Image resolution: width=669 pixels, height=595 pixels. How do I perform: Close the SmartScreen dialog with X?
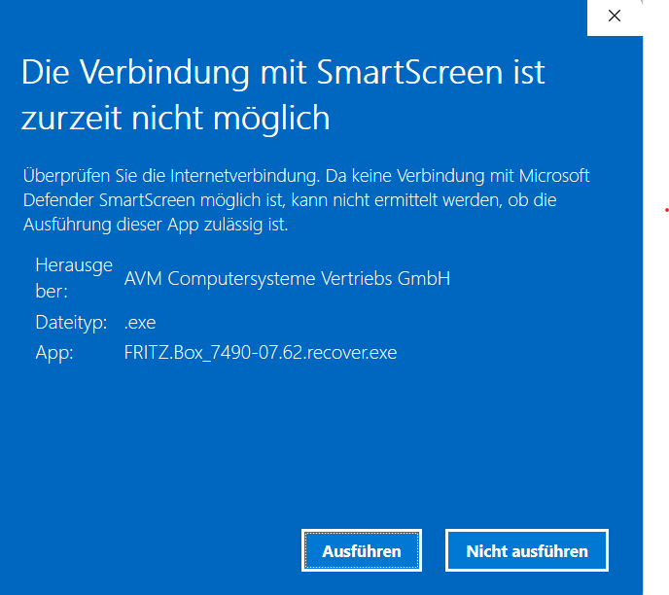click(615, 17)
